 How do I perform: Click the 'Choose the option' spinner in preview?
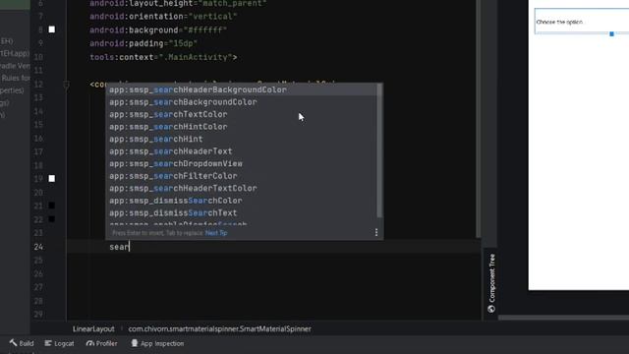coord(582,22)
